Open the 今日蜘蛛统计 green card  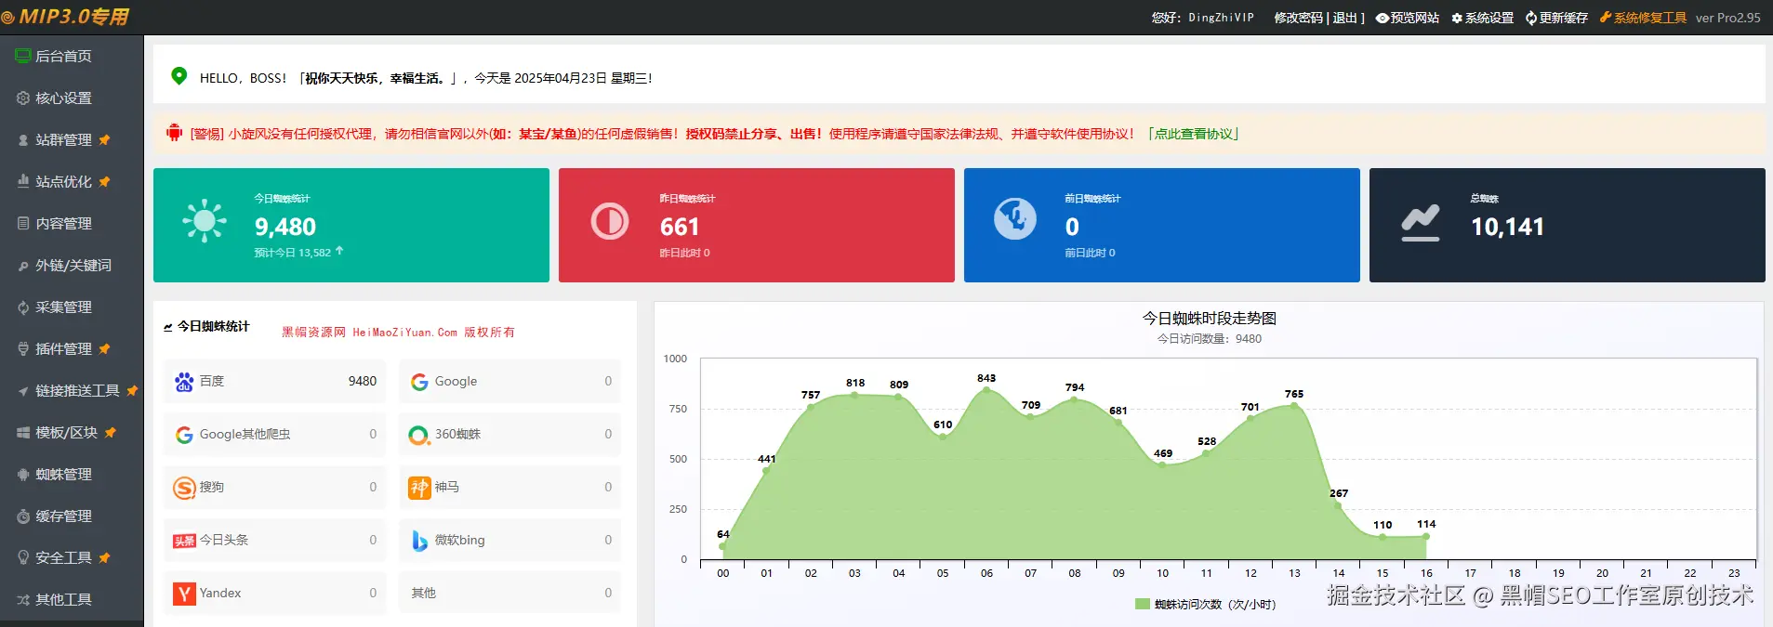pyautogui.click(x=351, y=225)
